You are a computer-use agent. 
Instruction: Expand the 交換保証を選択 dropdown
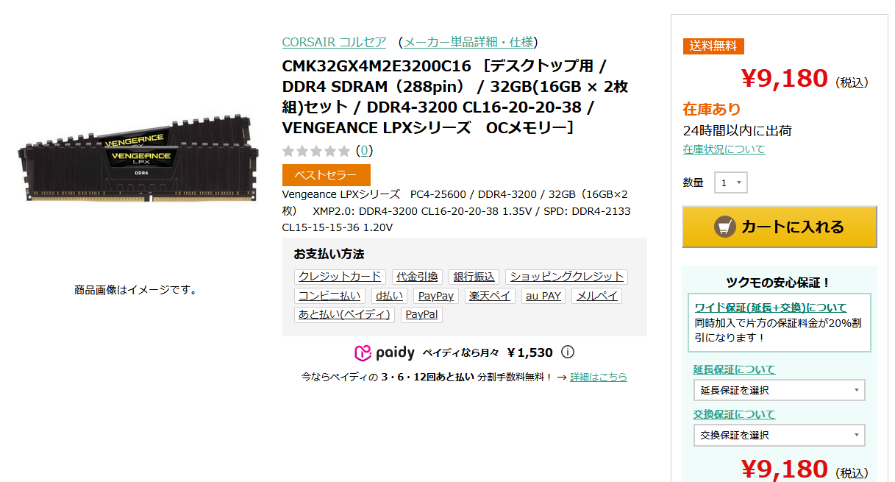[x=779, y=435]
